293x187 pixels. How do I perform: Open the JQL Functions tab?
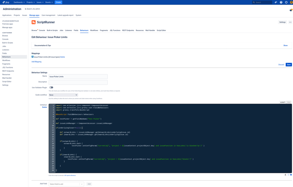pyautogui.click(x=115, y=30)
